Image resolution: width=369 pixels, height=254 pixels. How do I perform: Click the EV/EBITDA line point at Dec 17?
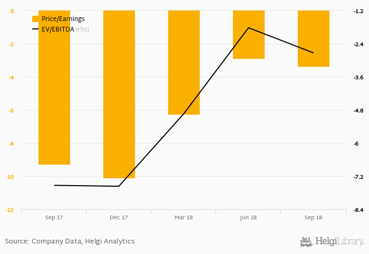coord(119,186)
